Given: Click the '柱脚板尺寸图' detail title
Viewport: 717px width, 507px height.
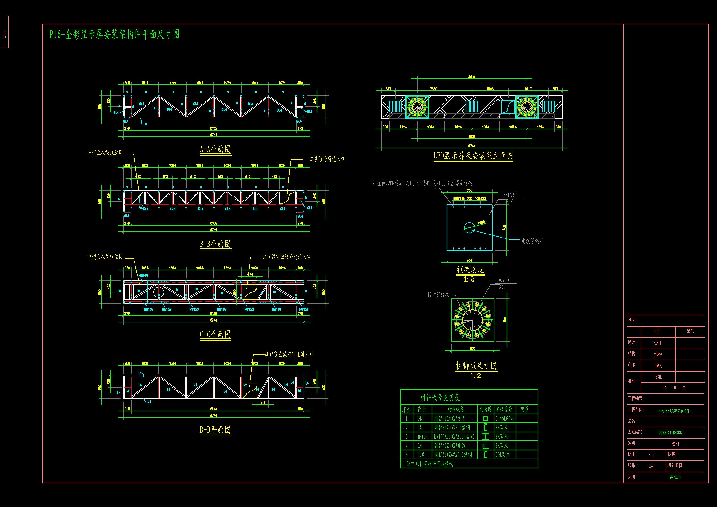Looking at the screenshot, I should [476, 366].
